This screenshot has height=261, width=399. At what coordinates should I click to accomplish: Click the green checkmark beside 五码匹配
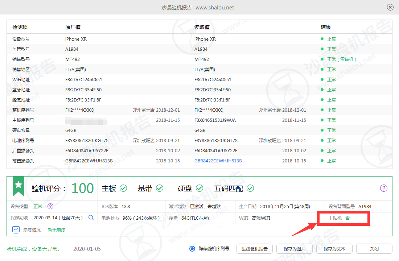[250, 188]
